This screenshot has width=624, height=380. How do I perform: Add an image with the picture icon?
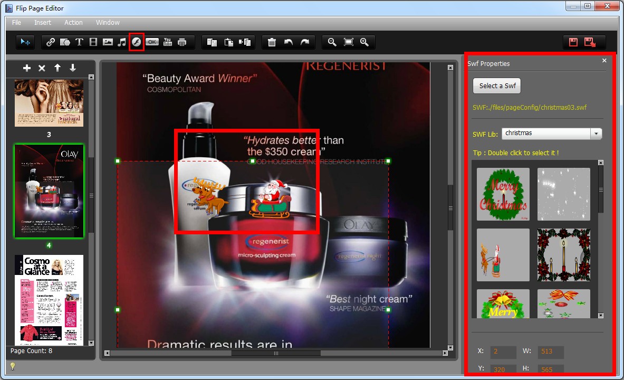coord(108,42)
